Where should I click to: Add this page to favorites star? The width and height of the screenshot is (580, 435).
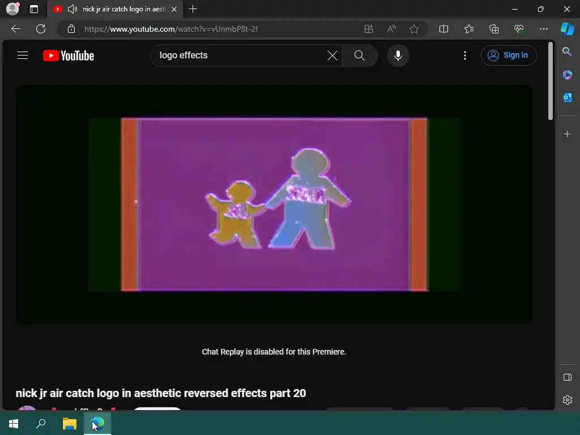(x=414, y=29)
